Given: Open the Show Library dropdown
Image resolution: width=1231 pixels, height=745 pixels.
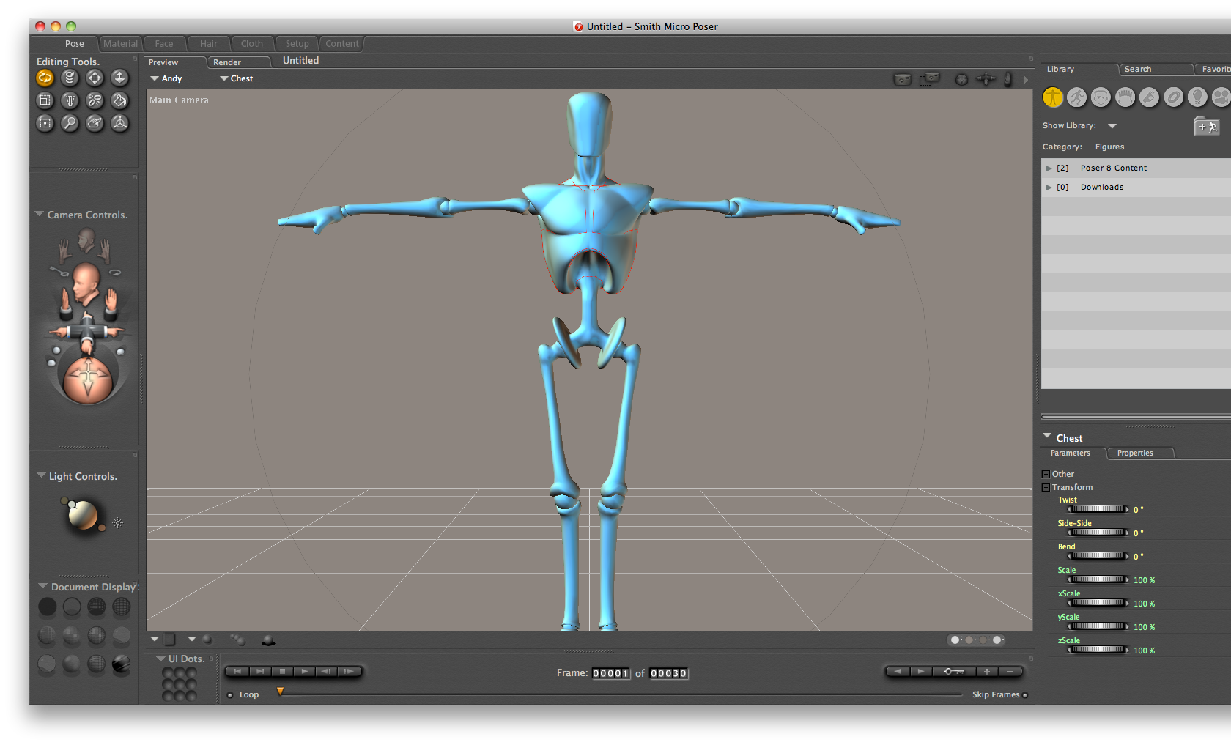Looking at the screenshot, I should [1112, 126].
